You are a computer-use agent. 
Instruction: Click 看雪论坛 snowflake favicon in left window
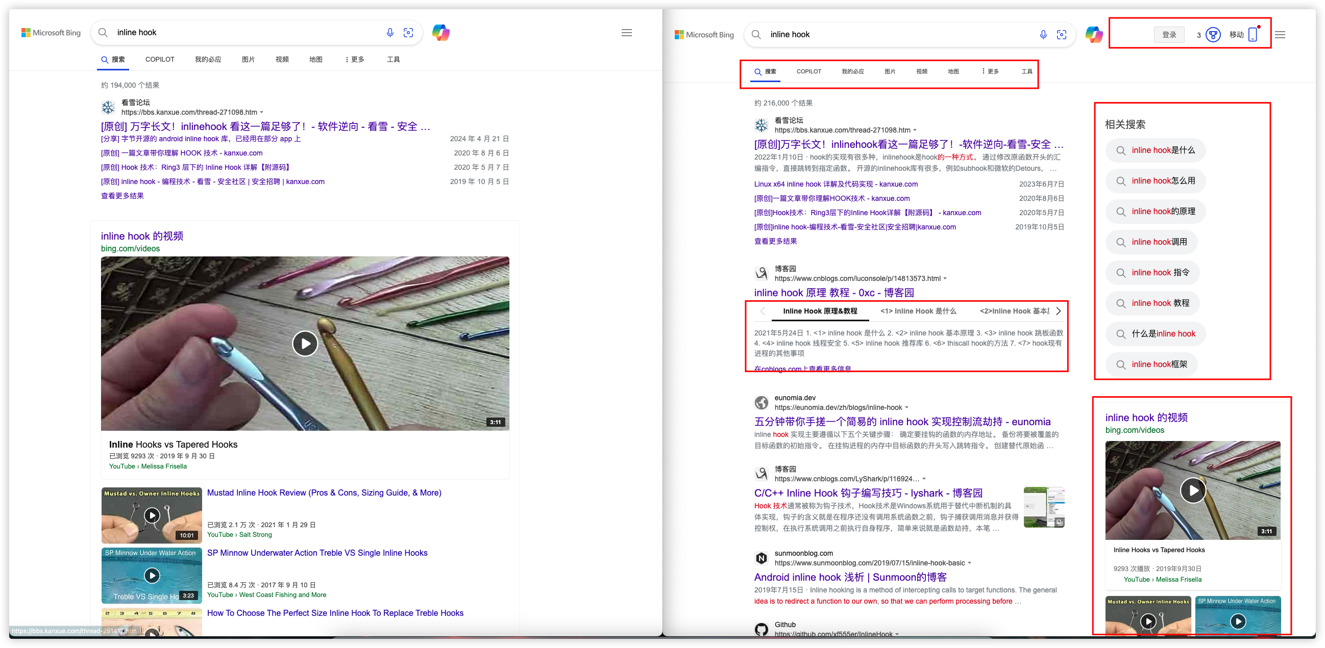108,107
